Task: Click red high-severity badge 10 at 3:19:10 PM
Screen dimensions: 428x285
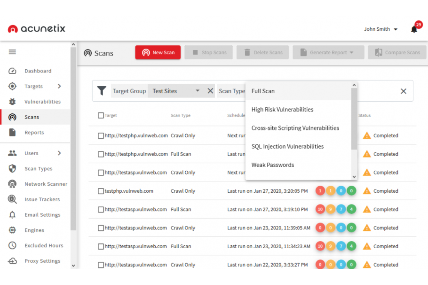Action: click(320, 209)
